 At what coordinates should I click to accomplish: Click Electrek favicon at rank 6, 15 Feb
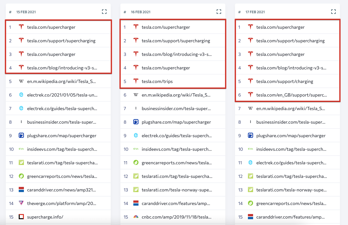(21, 95)
